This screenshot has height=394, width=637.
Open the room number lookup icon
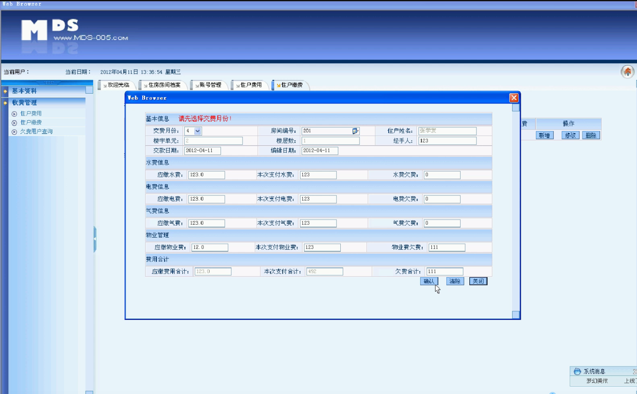pyautogui.click(x=355, y=131)
